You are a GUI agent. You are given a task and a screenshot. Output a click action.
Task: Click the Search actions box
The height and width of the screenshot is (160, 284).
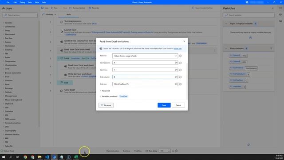coord(20,15)
